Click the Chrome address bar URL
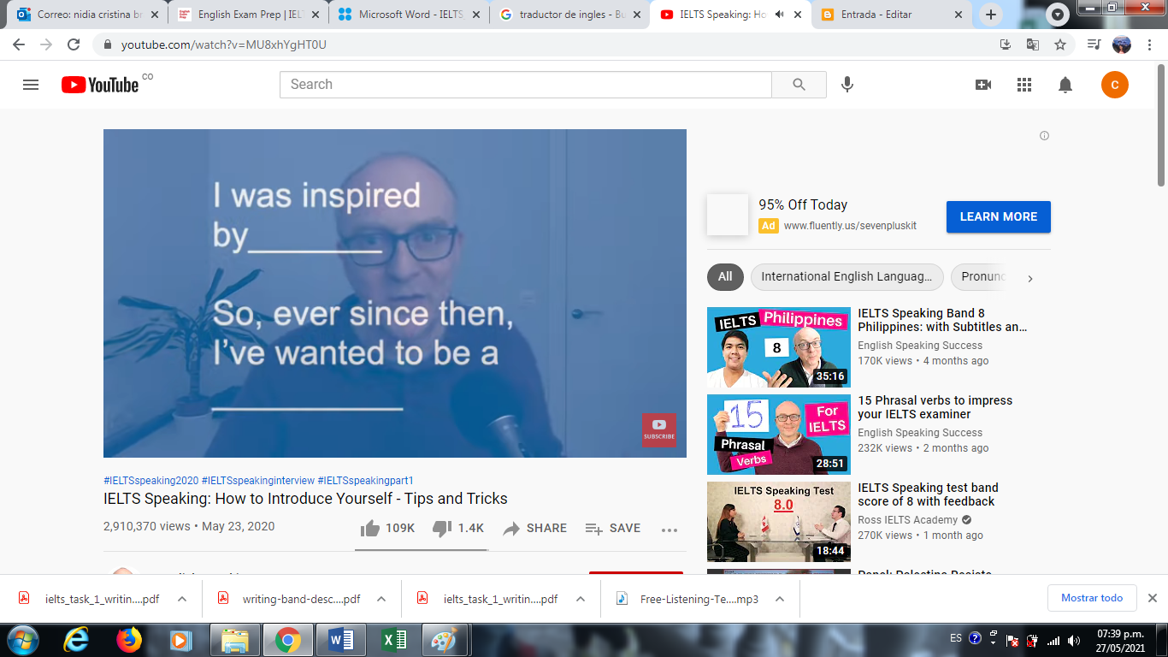The width and height of the screenshot is (1168, 657). pos(223,44)
